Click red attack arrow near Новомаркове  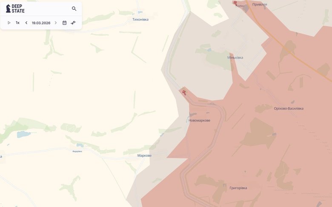(184, 92)
